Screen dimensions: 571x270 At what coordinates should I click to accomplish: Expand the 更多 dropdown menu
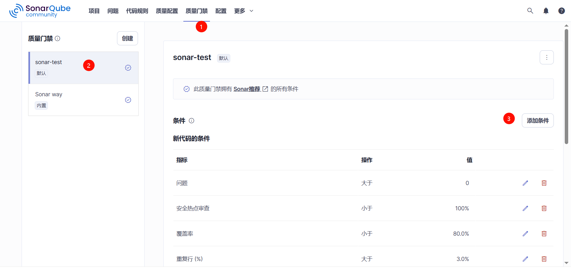[x=243, y=11]
